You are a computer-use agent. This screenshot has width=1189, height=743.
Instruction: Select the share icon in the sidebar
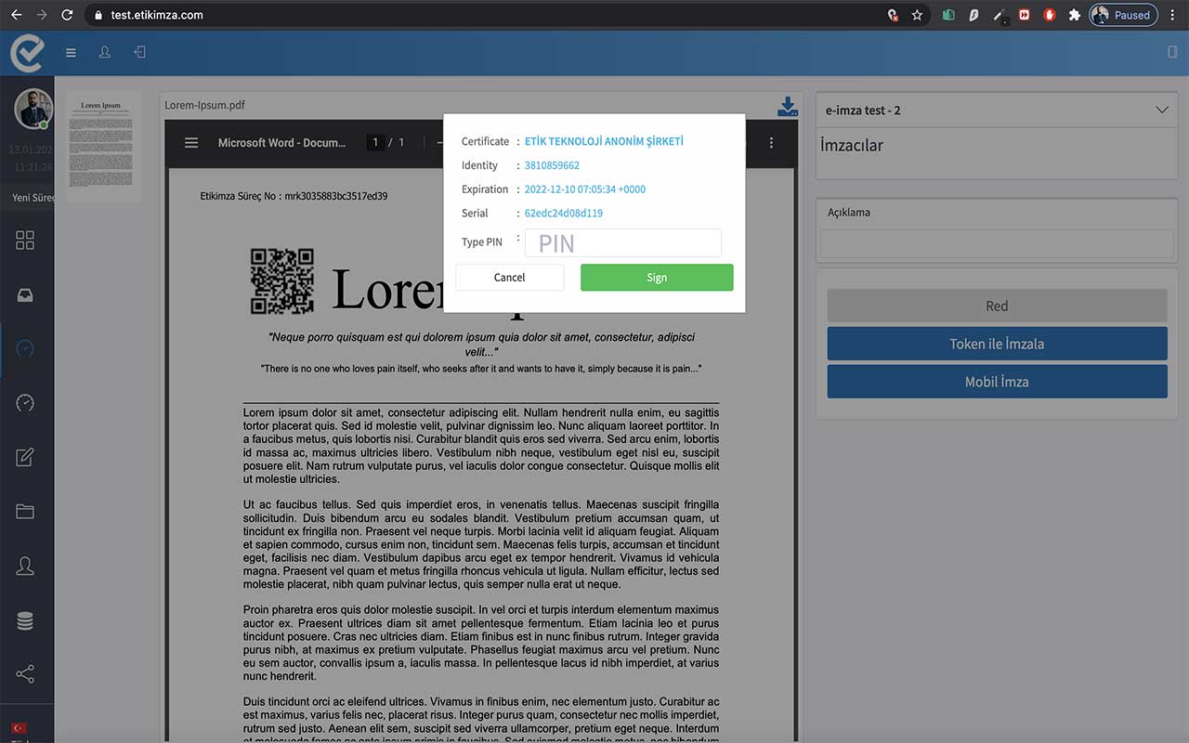[x=27, y=674]
